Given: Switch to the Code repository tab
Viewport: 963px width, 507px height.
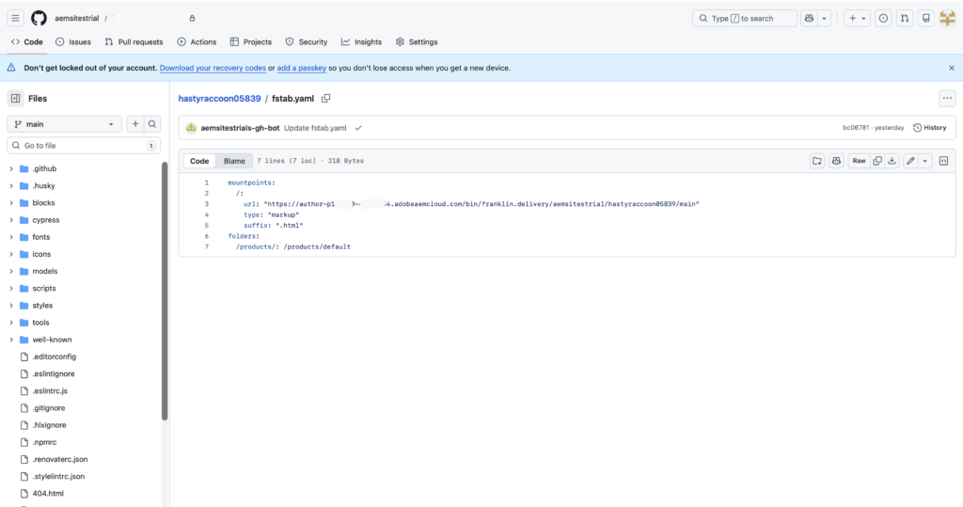Looking at the screenshot, I should coord(27,41).
